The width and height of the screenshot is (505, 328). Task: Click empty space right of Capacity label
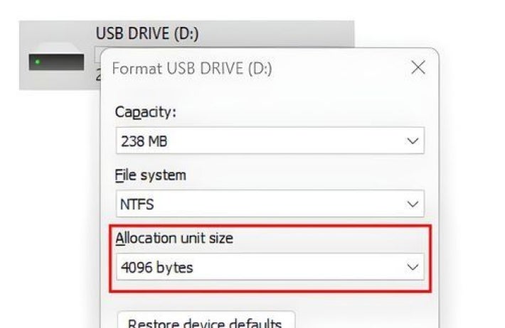pyautogui.click(x=299, y=112)
